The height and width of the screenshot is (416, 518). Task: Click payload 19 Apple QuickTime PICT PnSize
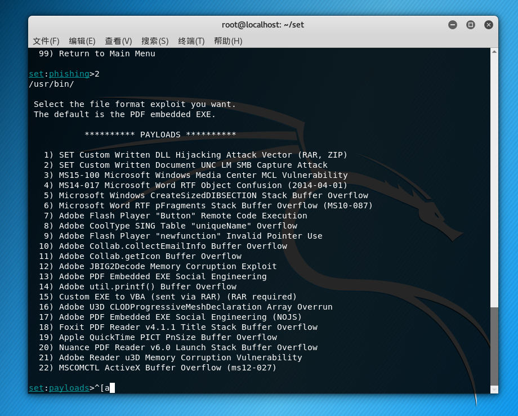pos(158,337)
